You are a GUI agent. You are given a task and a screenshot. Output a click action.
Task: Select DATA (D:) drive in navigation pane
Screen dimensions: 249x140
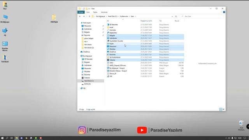pos(87,84)
